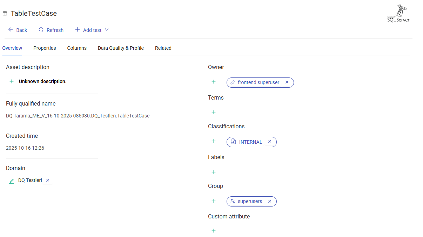Remove the superusers group tag

click(x=270, y=201)
